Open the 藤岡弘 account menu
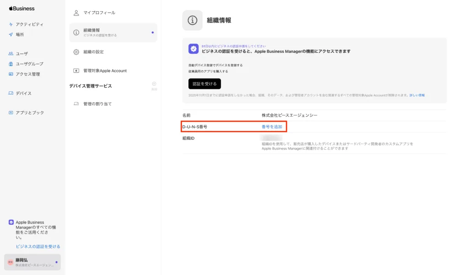Viewport: 468px width, 275px height. click(32, 262)
